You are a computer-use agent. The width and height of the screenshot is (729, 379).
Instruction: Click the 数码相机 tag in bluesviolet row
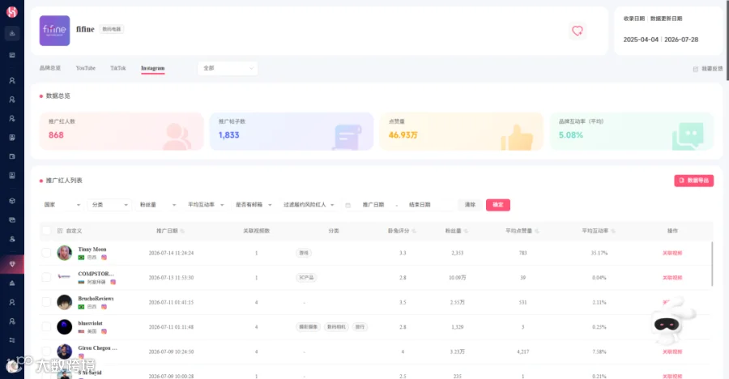tap(336, 327)
